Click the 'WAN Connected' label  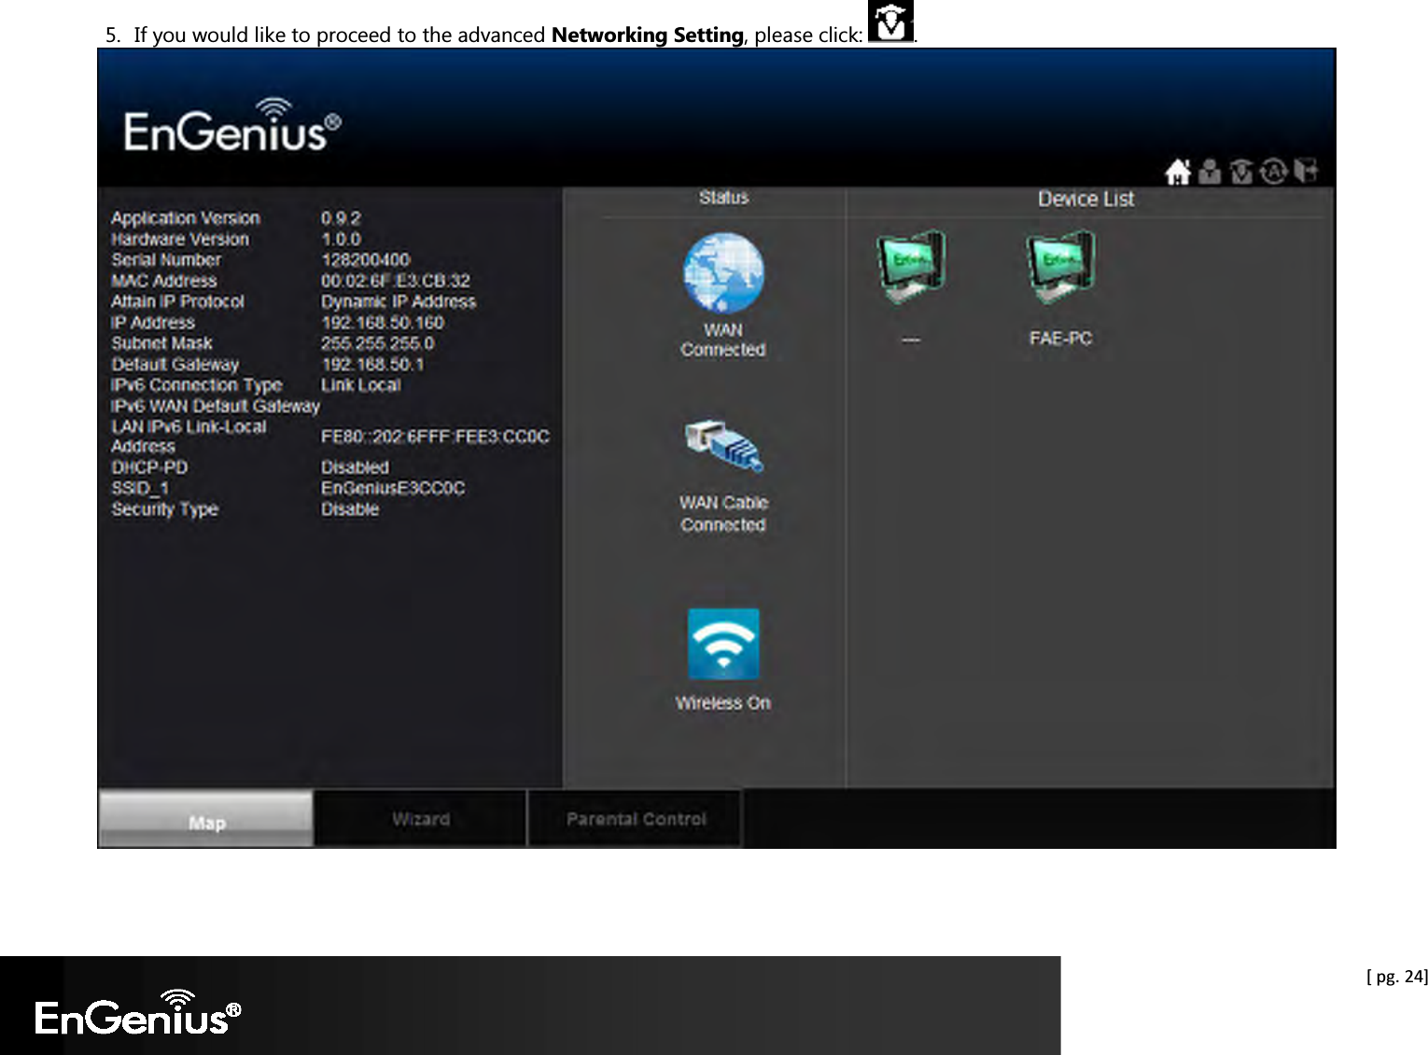[723, 340]
